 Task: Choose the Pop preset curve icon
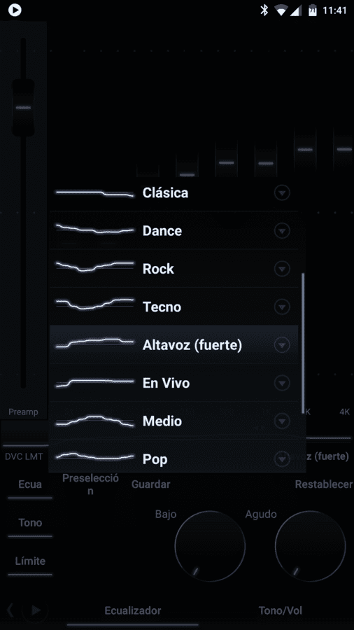pos(94,456)
